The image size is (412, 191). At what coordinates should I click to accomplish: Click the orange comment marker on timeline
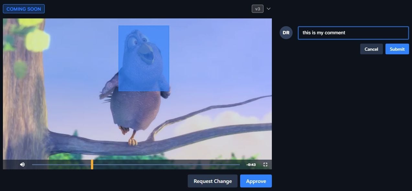click(92, 164)
